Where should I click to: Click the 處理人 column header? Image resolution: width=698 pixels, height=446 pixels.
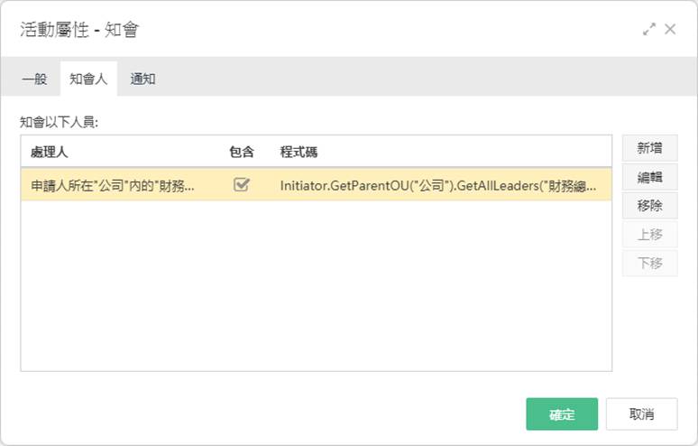(49, 152)
